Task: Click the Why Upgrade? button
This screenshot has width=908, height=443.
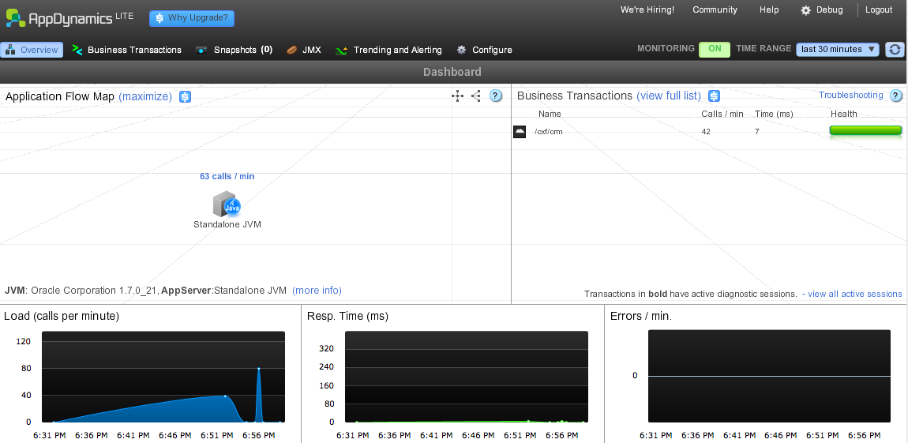Action: (x=192, y=18)
